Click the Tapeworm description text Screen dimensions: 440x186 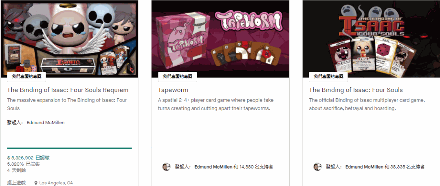216,104
